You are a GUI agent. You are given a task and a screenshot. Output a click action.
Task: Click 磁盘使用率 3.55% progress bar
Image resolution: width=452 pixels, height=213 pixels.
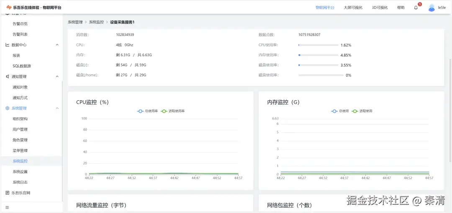click(318, 65)
